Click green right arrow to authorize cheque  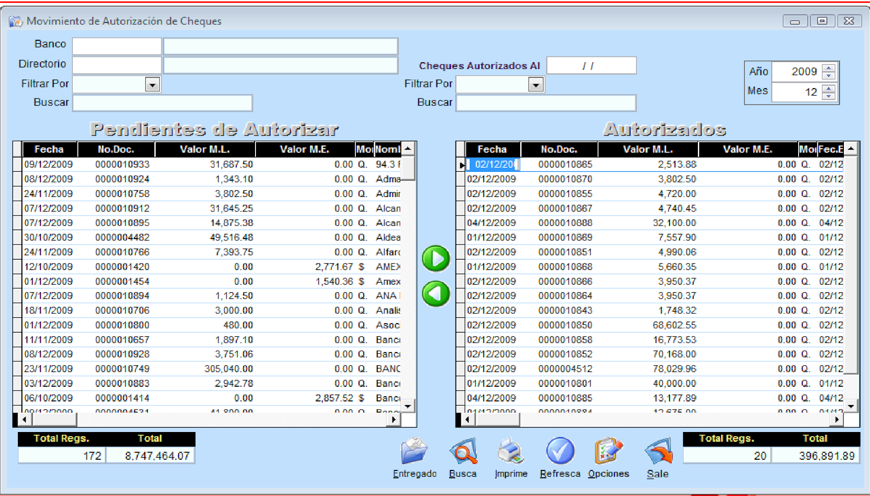(436, 259)
